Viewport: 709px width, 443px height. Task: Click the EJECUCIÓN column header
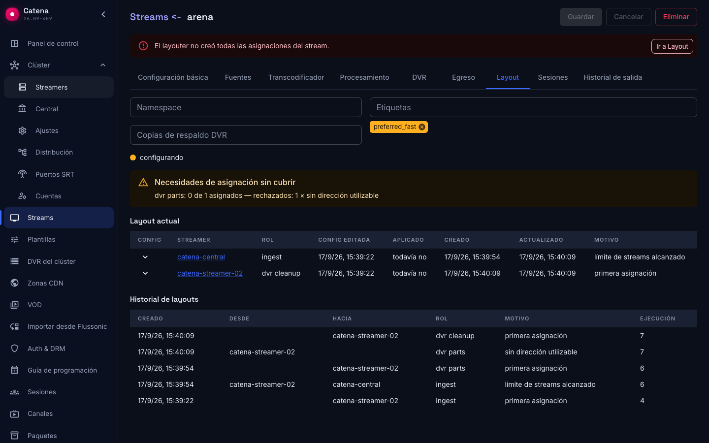(657, 318)
